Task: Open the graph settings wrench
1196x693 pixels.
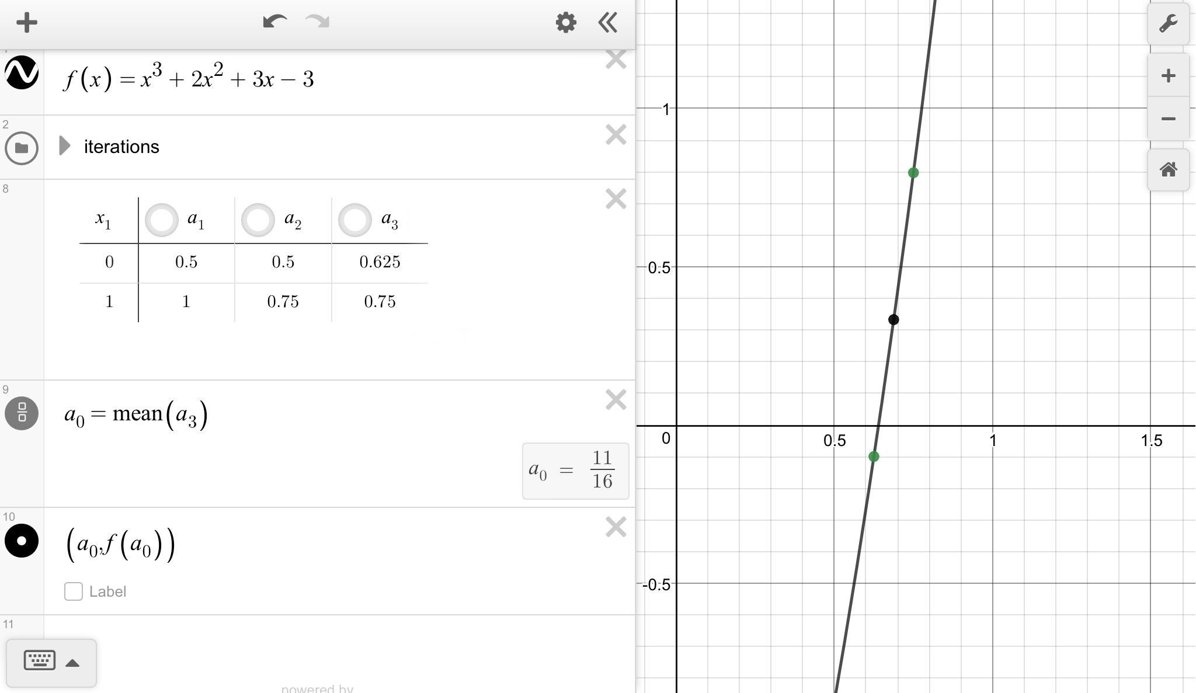Action: [1168, 23]
